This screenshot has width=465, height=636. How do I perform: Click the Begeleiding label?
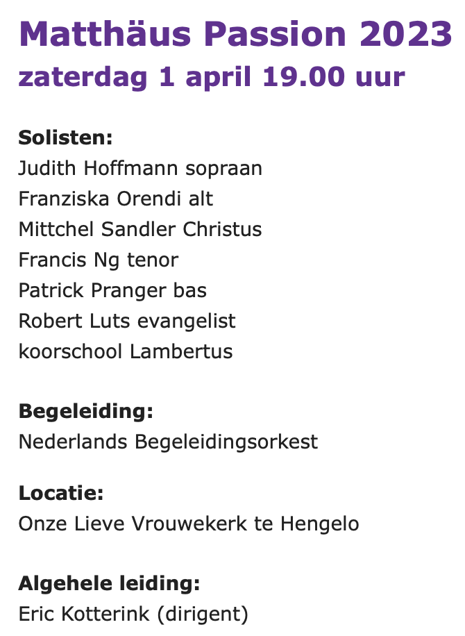point(86,411)
